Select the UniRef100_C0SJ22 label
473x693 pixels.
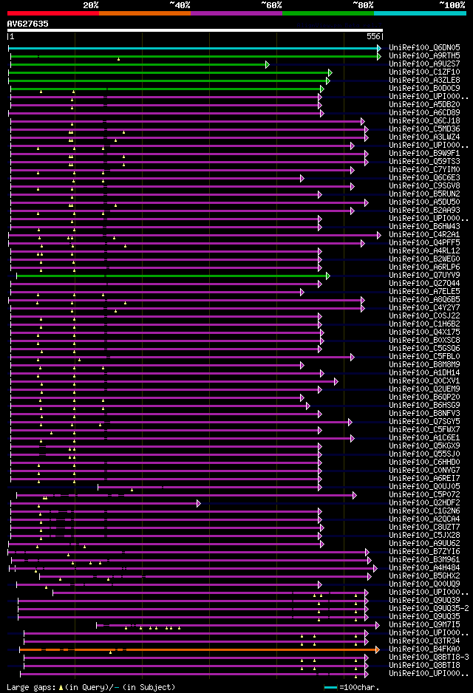(x=424, y=315)
